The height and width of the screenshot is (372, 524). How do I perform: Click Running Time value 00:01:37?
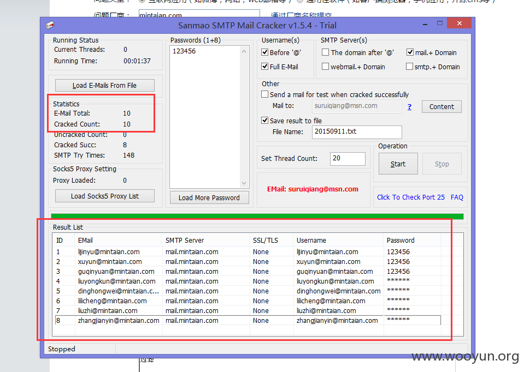click(x=137, y=61)
